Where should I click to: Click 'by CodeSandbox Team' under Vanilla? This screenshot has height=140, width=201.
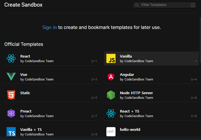136,61
